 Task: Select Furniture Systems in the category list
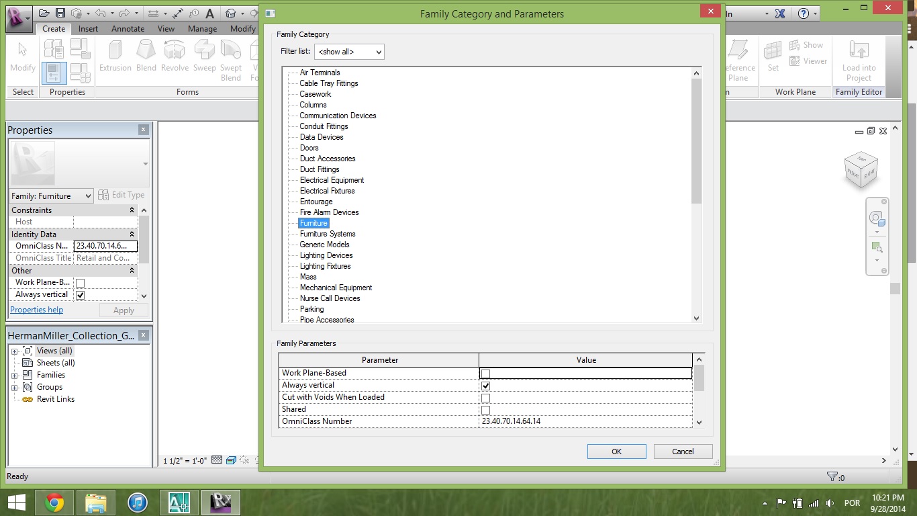tap(328, 234)
